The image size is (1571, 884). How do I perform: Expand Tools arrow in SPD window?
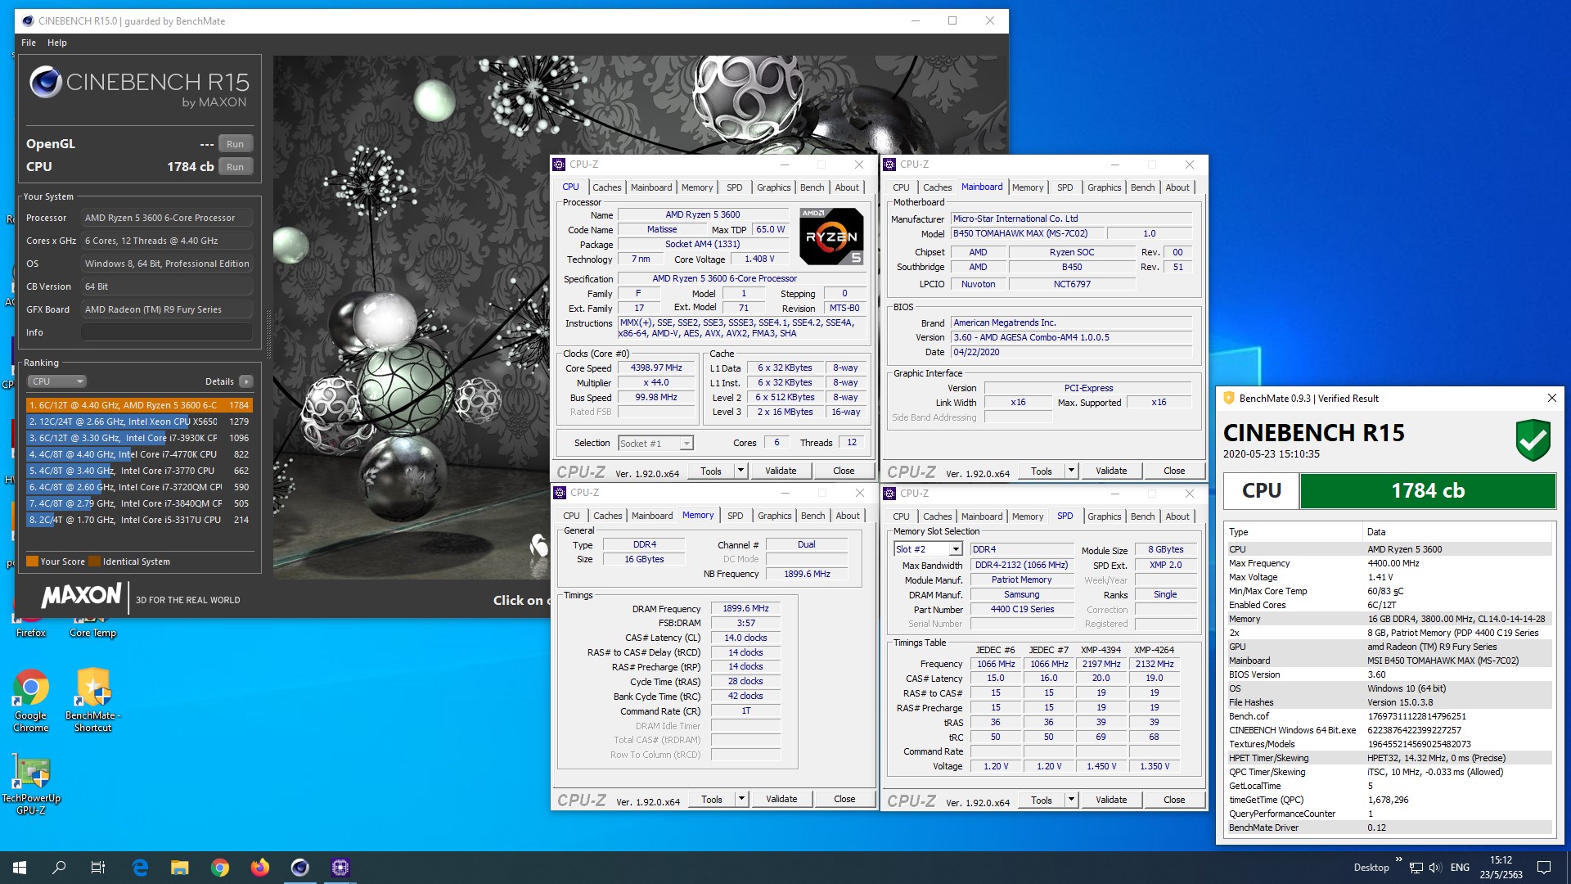click(x=1071, y=800)
